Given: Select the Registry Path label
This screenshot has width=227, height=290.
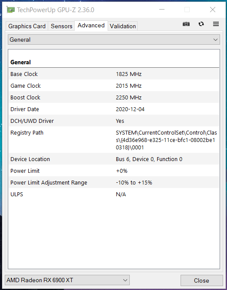Looking at the screenshot, I should click(27, 132).
